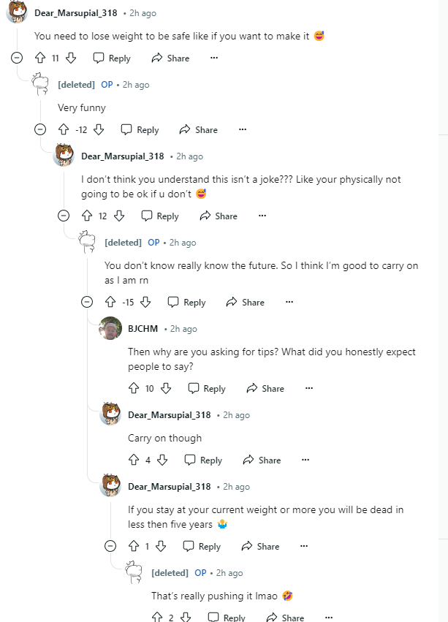
Task: Reply to the 'Carry on though' comment
Action: [x=203, y=460]
